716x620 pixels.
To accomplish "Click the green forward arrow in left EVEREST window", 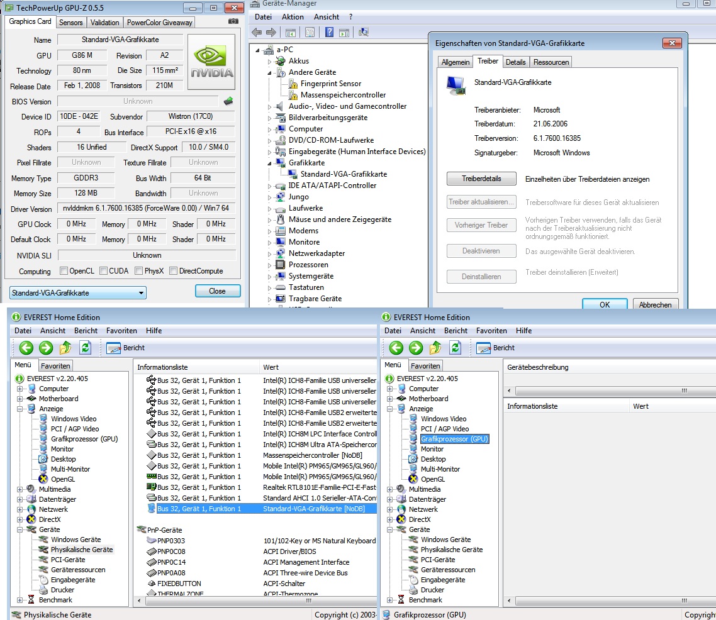I will coord(46,348).
